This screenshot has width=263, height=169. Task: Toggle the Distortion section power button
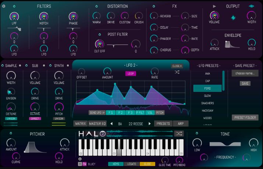click(x=97, y=6)
